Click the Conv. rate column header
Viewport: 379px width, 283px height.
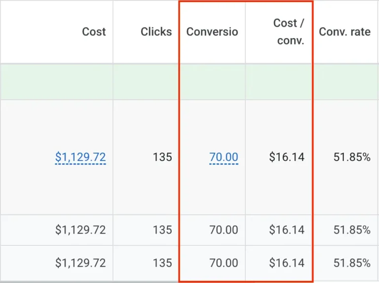tap(344, 32)
